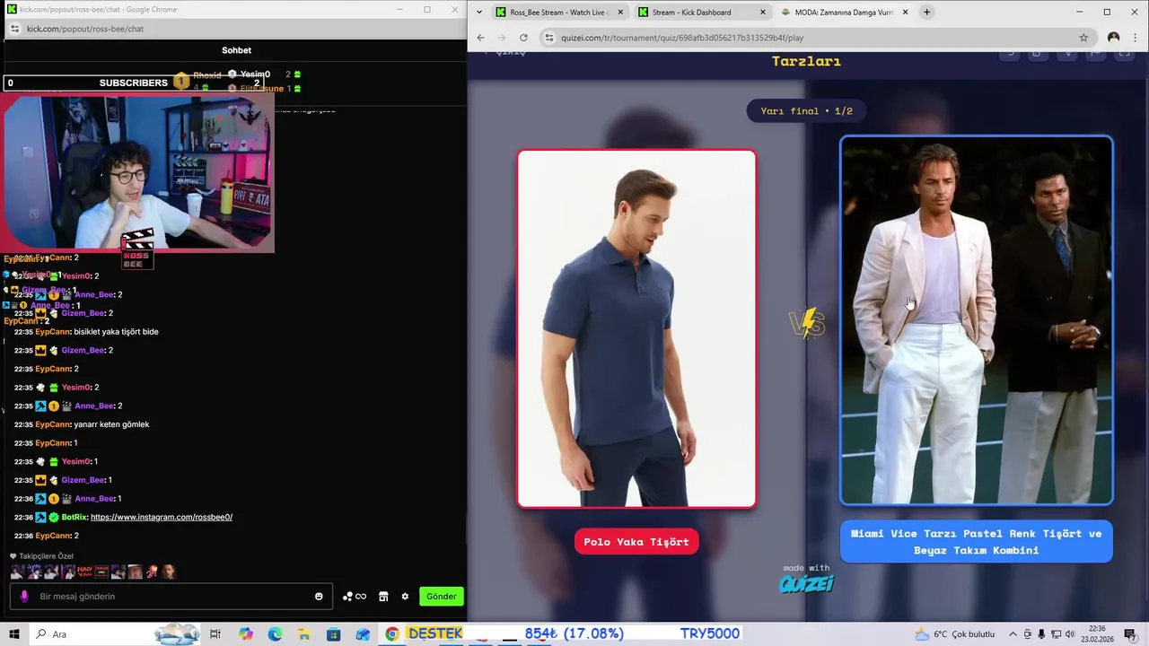
Task: Click the Sohbet chat header
Action: click(236, 50)
